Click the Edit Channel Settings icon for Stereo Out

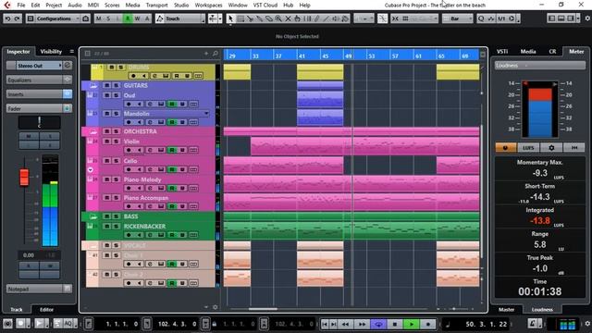(68, 66)
